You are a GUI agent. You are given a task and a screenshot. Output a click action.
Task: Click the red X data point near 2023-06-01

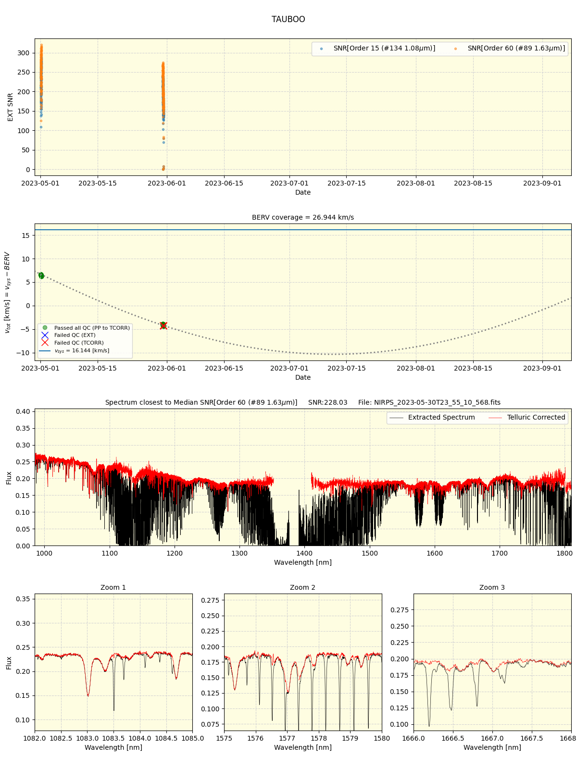[163, 326]
